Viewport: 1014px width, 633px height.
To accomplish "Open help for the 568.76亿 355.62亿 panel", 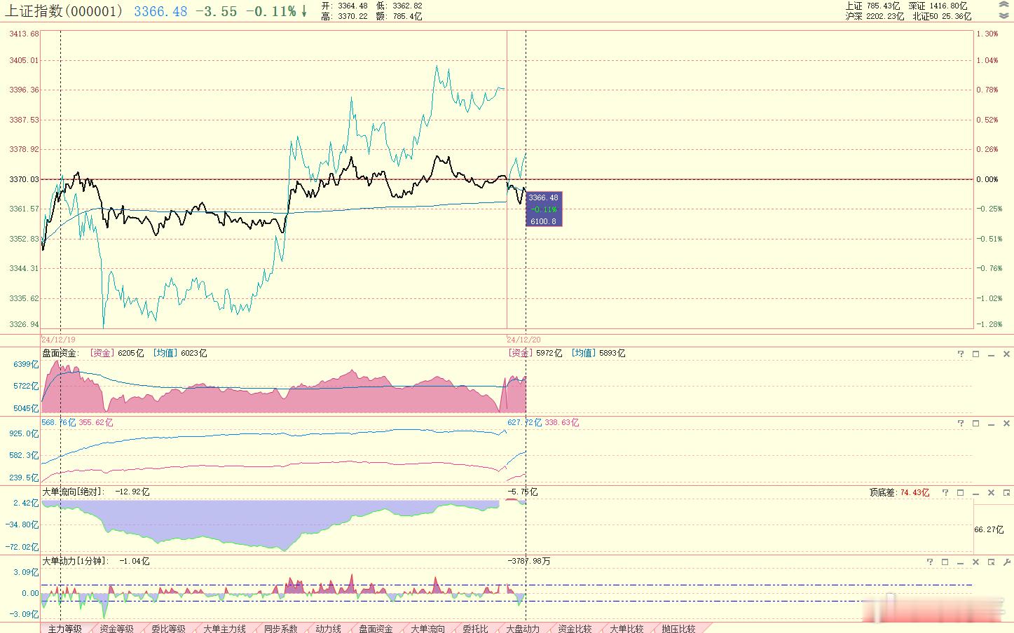I will 961,424.
